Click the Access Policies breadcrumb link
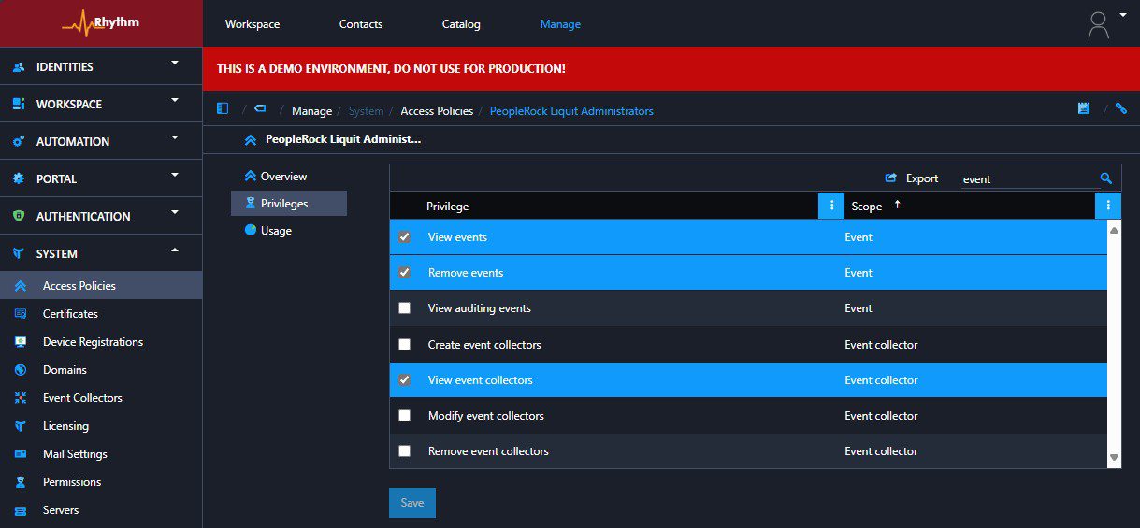 (x=437, y=111)
